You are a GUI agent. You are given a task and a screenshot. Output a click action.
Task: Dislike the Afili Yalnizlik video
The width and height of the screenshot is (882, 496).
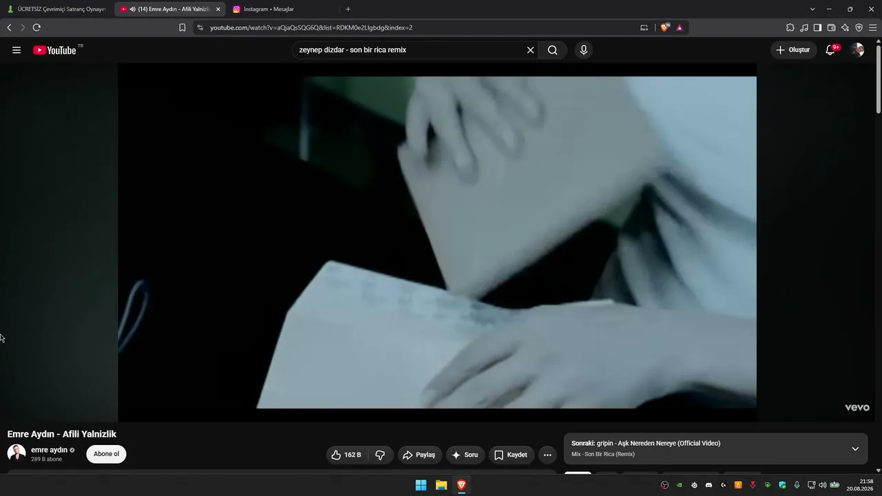[x=380, y=455]
